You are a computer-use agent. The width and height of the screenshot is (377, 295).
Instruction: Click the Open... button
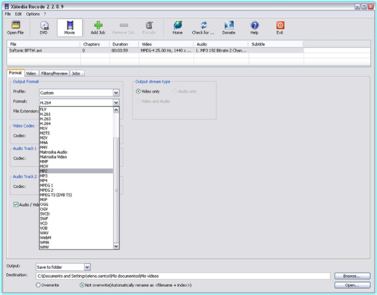click(352, 285)
